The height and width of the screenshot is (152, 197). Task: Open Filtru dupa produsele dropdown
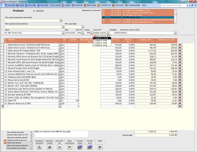pos(61,21)
